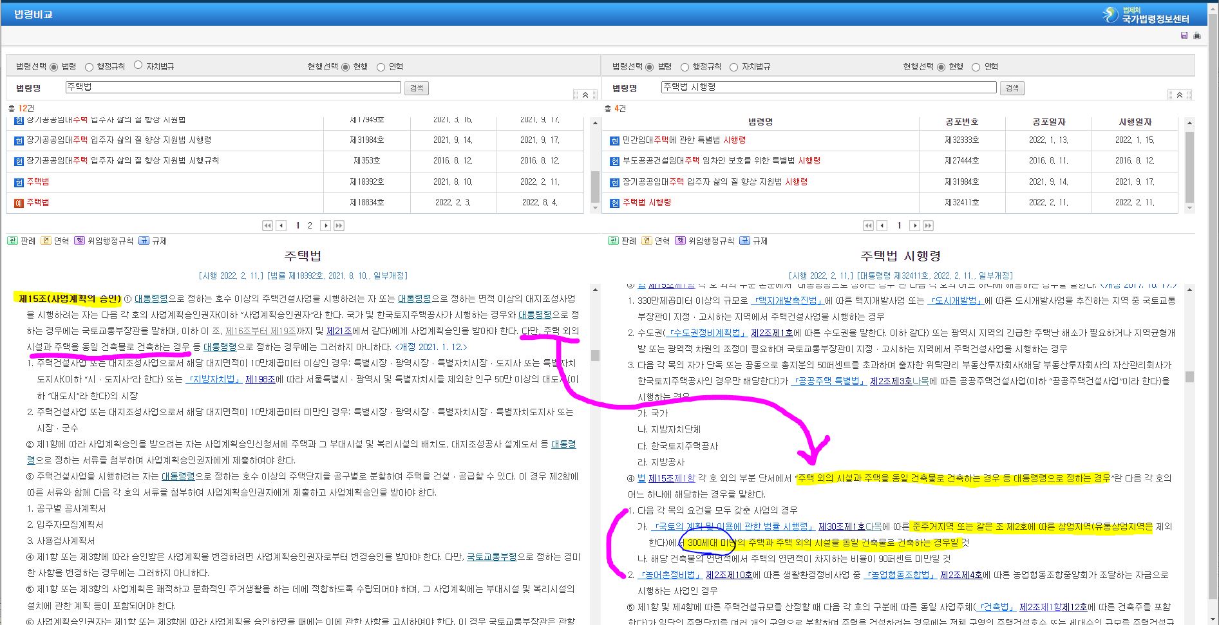Go to first page in left list
Viewport: 1219px width, 625px height.
tap(267, 225)
